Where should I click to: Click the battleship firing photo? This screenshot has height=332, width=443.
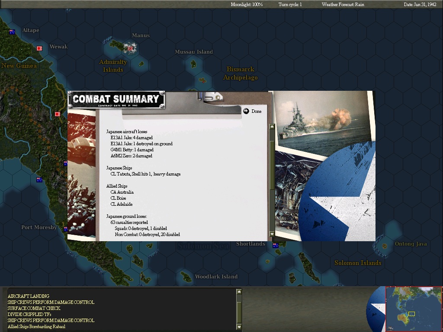click(x=324, y=121)
